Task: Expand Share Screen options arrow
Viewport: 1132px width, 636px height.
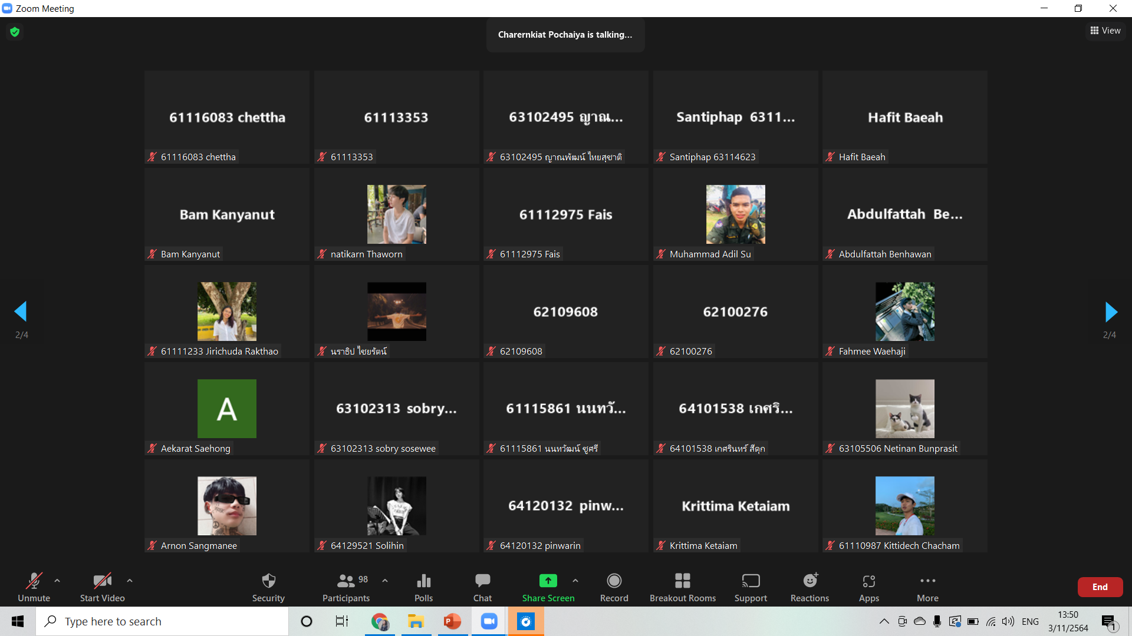Action: [575, 581]
